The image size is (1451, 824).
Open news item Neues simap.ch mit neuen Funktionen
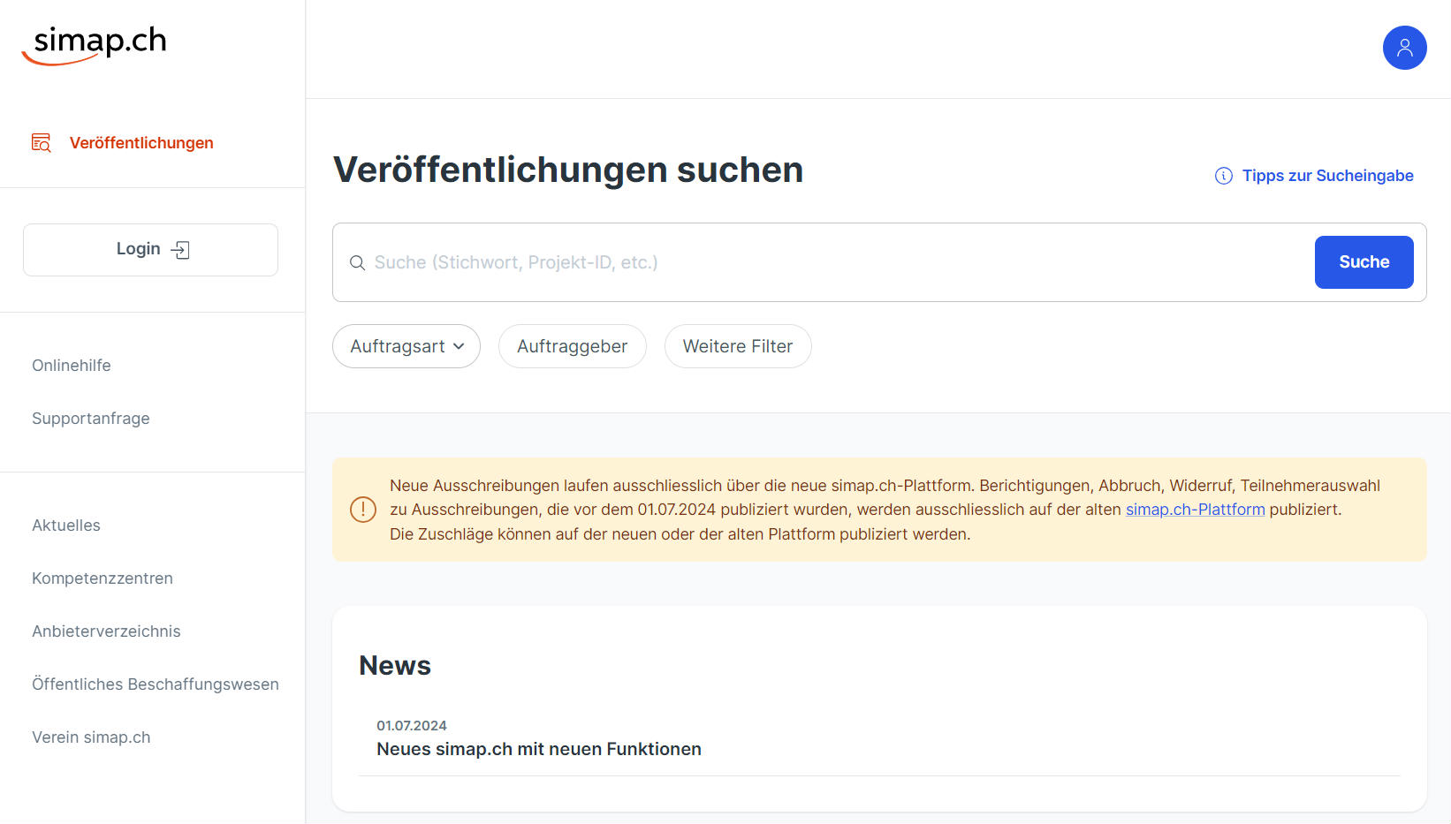(539, 749)
